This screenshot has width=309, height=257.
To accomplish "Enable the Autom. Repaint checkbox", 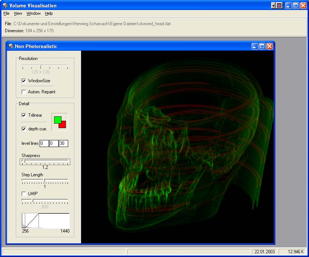I will pos(24,92).
